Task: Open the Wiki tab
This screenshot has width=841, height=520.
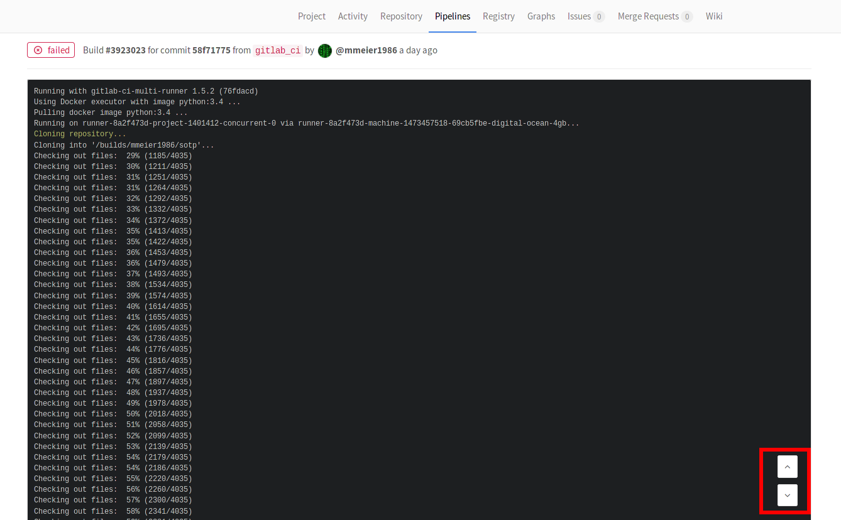Action: click(x=714, y=16)
